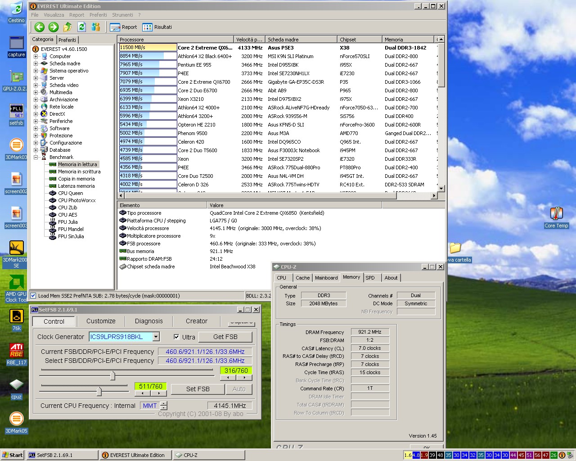Open the GPU-Z desktop shortcut

point(16,77)
